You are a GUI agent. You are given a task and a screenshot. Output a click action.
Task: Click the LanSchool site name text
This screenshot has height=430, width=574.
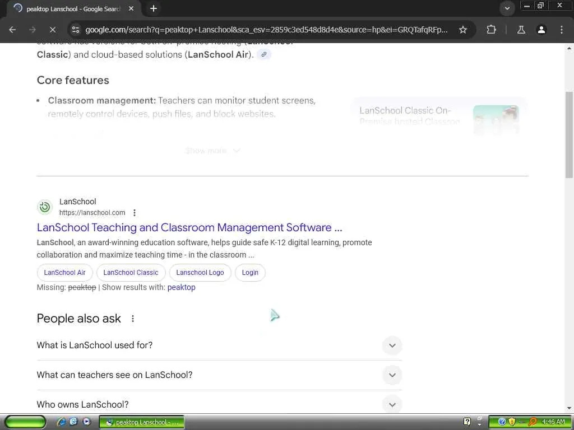[x=77, y=202]
